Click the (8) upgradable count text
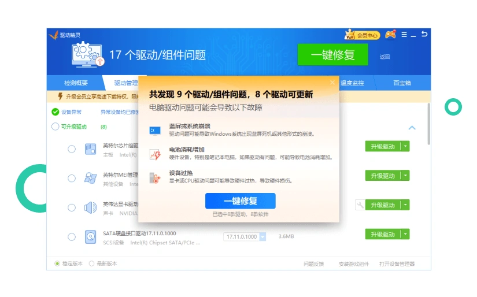Screen dimensions: 477x297 click(103, 127)
